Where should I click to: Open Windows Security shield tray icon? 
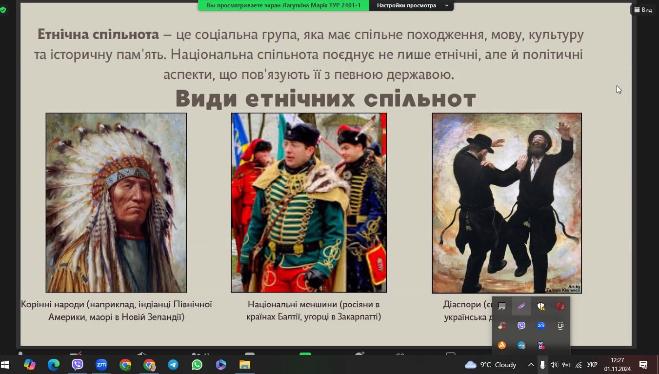pyautogui.click(x=540, y=306)
